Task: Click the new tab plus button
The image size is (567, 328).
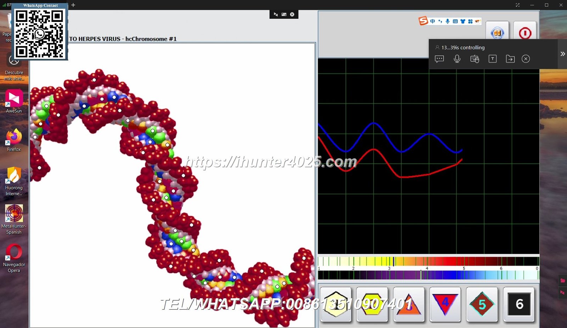Action: 73,5
